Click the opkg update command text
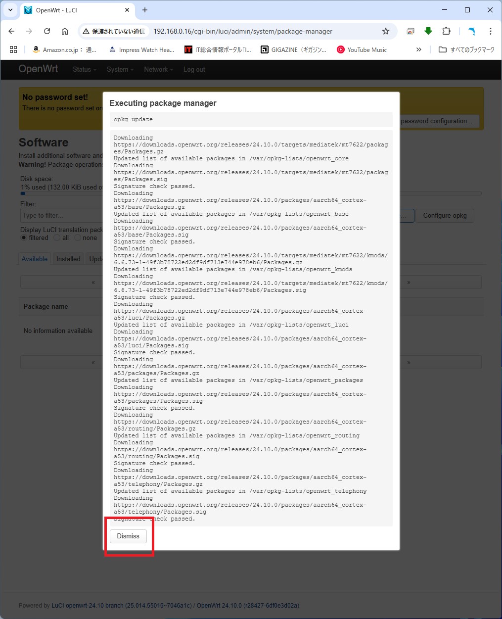This screenshot has width=502, height=619. (133, 120)
